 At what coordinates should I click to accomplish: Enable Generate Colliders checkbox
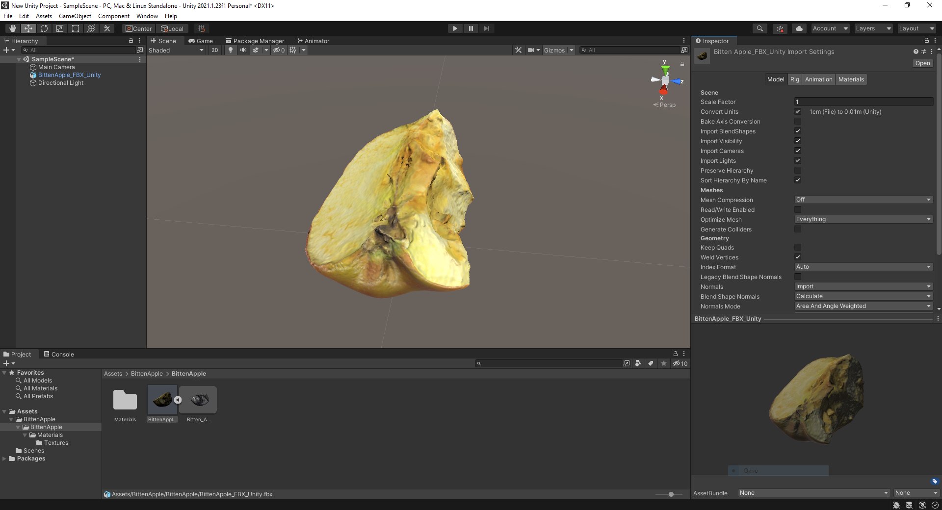pyautogui.click(x=798, y=229)
